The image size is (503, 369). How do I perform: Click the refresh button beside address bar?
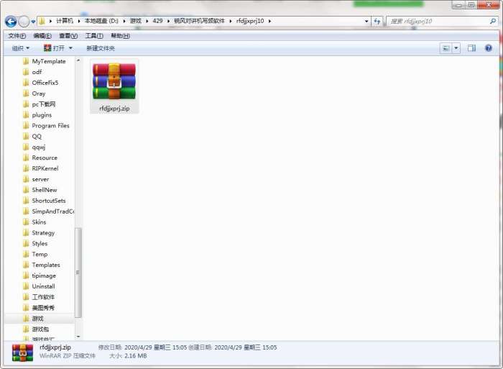377,21
